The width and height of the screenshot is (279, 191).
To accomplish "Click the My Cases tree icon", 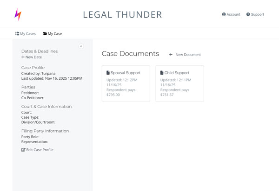I will [17, 34].
